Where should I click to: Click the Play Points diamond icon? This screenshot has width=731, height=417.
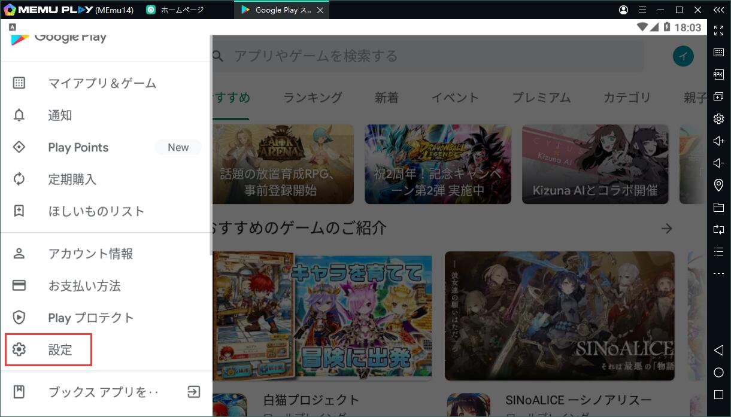click(x=19, y=147)
